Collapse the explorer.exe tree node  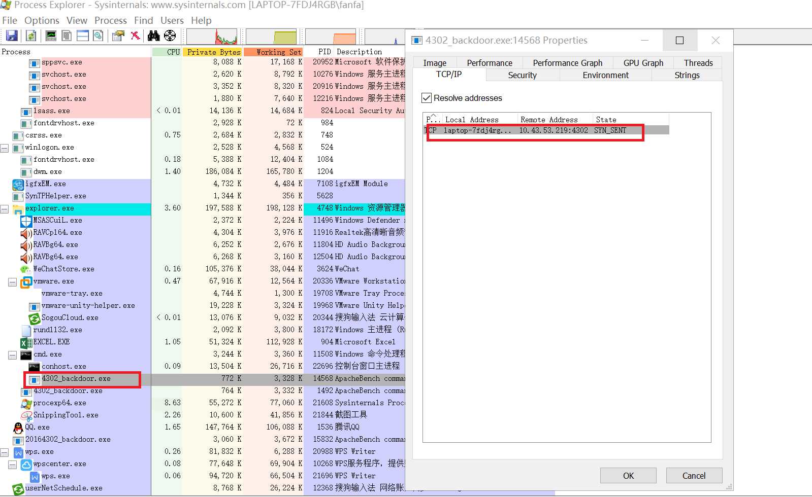(x=5, y=209)
